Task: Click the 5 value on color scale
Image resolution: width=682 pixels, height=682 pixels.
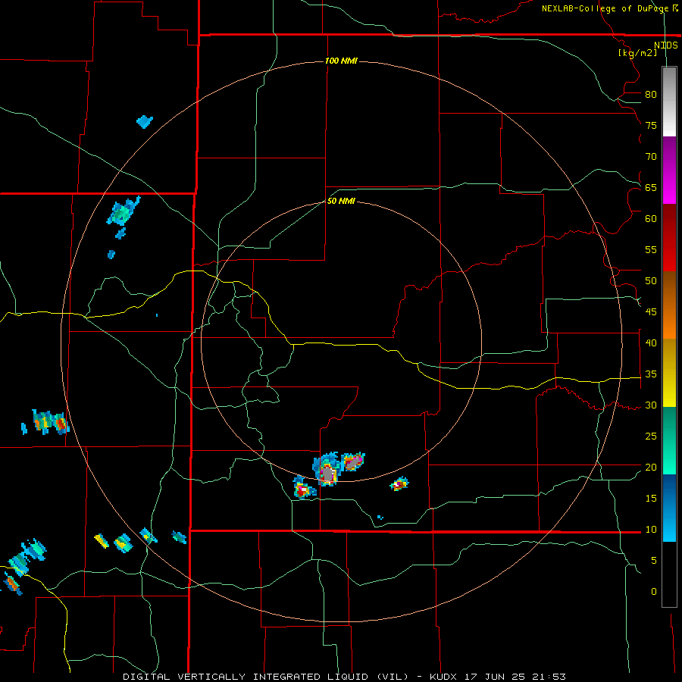Action: coord(654,561)
